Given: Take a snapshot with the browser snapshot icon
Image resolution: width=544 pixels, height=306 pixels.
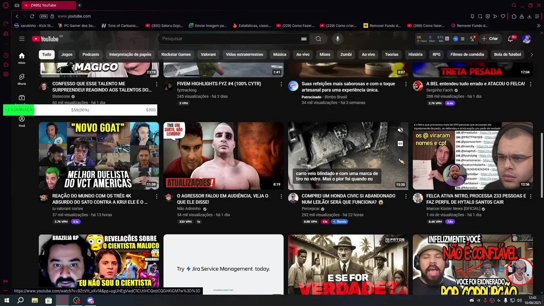Looking at the screenshot, I should [480, 16].
